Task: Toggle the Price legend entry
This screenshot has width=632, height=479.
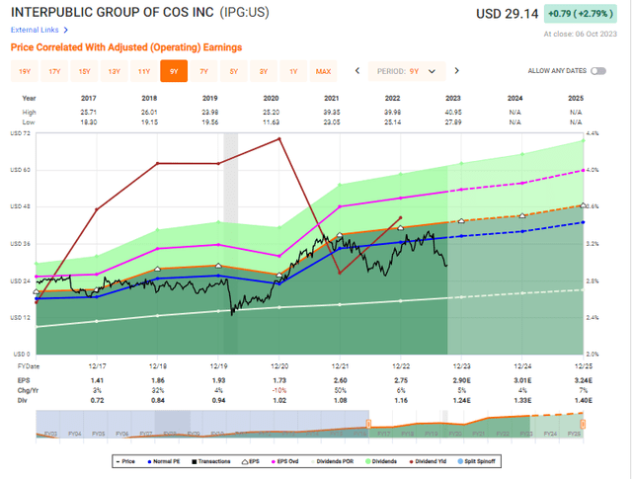Action: (125, 461)
